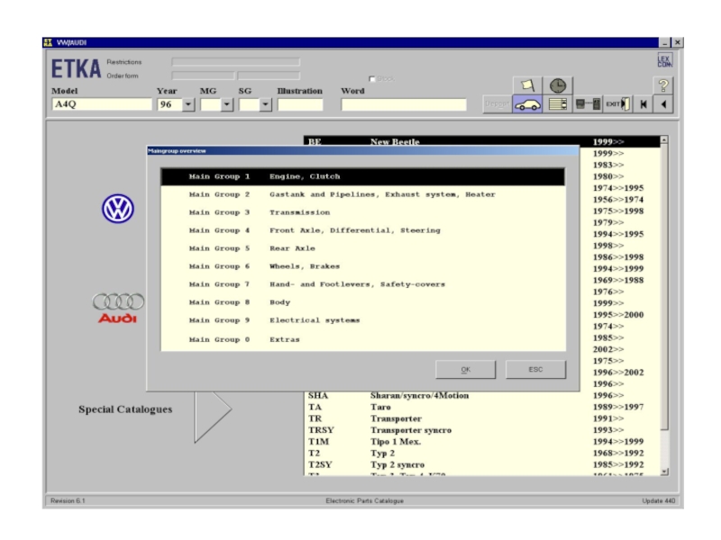Image resolution: width=721 pixels, height=540 pixels.
Task: Select Main Group 9 Electrical systems
Action: point(363,320)
